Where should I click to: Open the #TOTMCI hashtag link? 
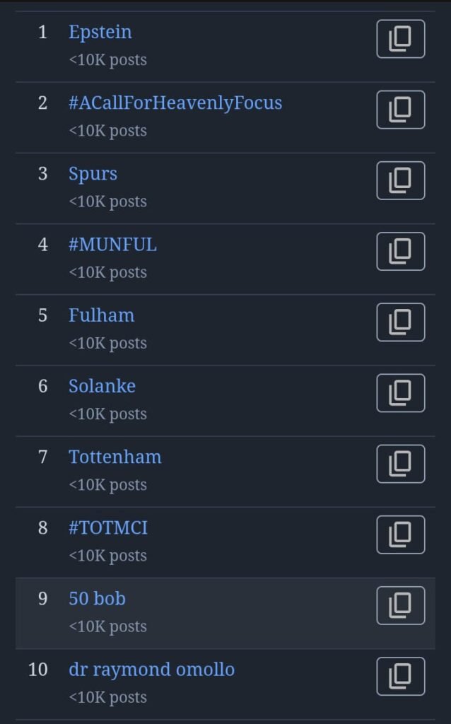pyautogui.click(x=108, y=527)
